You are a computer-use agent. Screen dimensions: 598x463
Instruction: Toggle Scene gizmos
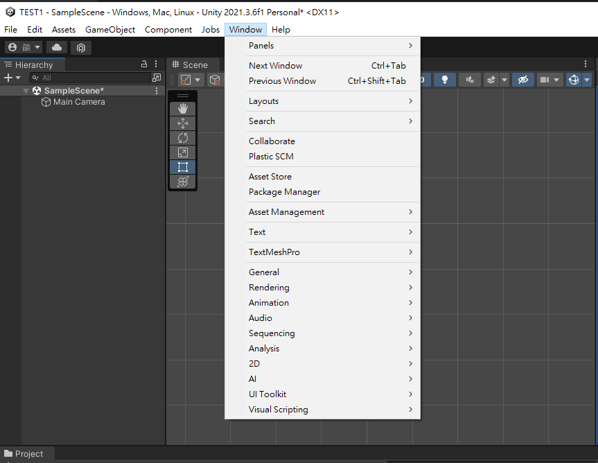574,80
